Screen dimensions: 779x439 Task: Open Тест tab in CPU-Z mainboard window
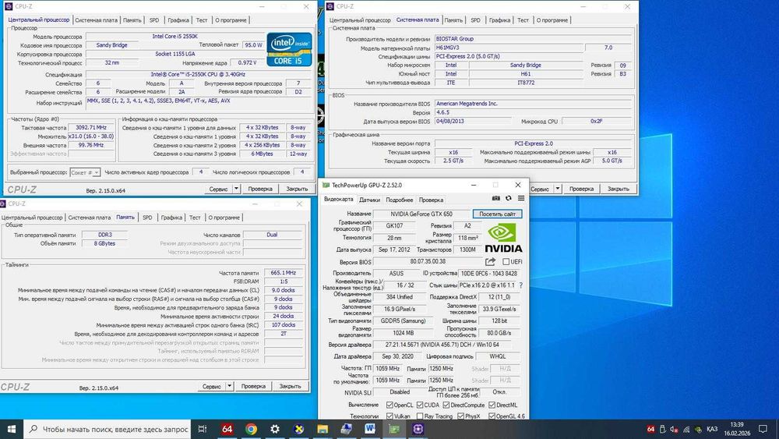523,20
